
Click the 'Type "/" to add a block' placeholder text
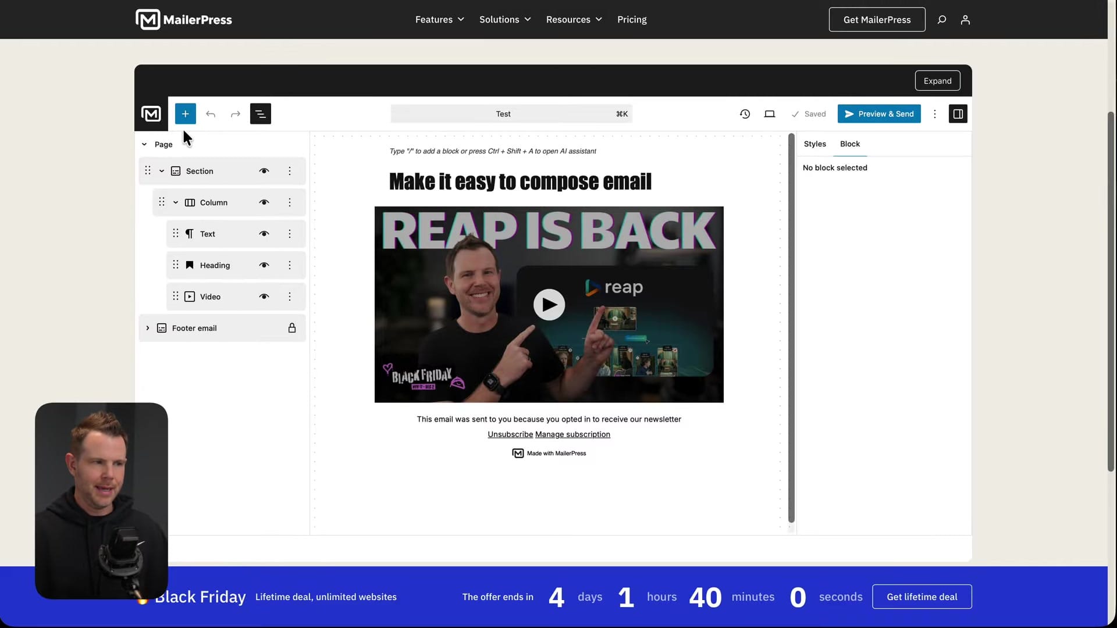pyautogui.click(x=493, y=151)
